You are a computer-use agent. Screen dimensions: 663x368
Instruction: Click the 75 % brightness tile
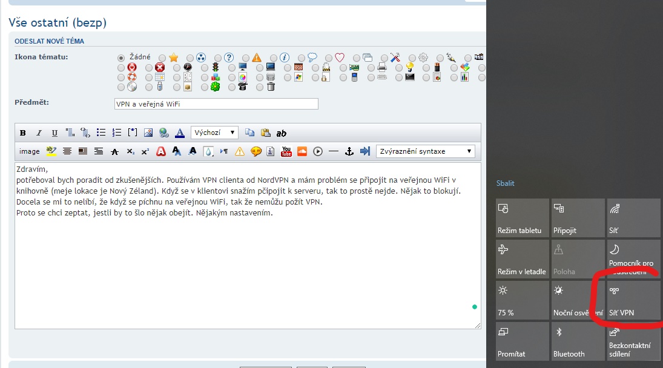522,300
